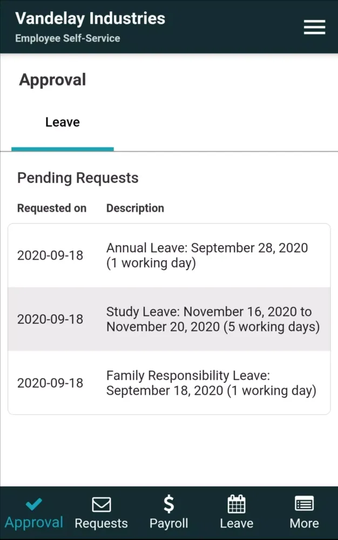Tap the More list icon
This screenshot has width=338, height=540.
pyautogui.click(x=304, y=504)
